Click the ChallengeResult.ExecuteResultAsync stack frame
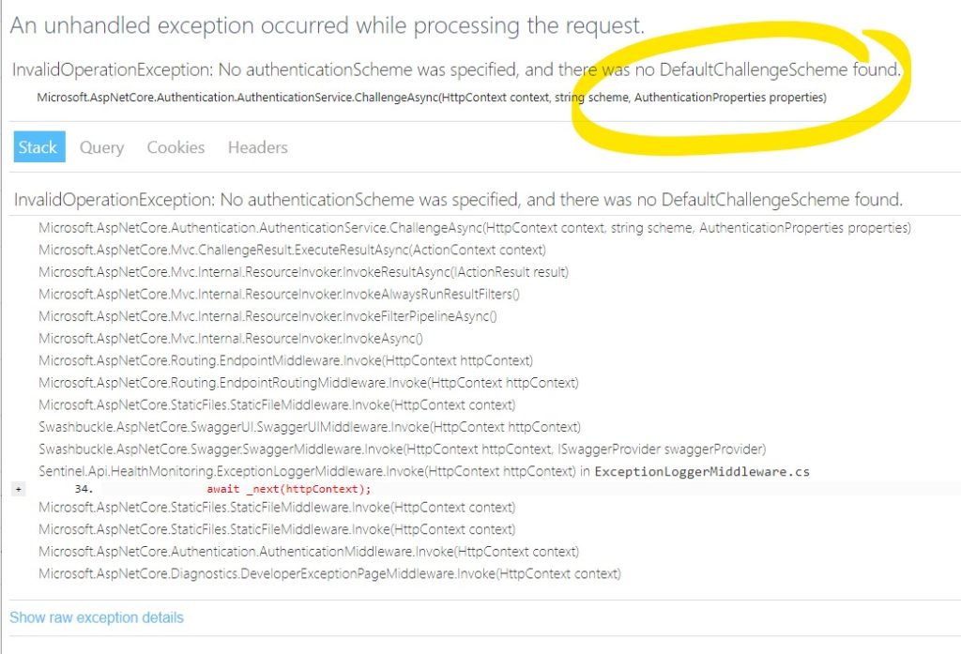 tap(293, 251)
